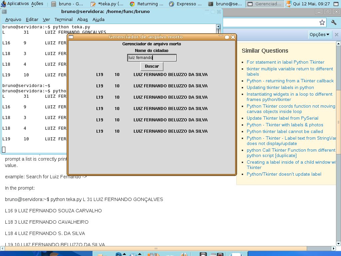The width and height of the screenshot is (341, 256).
Task: Switch to the *teka.py editor taskbar window
Action: 107,4
